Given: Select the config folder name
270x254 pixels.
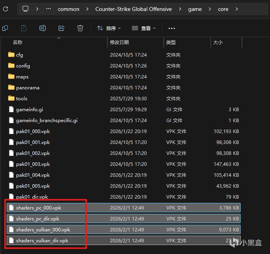Looking at the screenshot, I should click(x=23, y=66).
